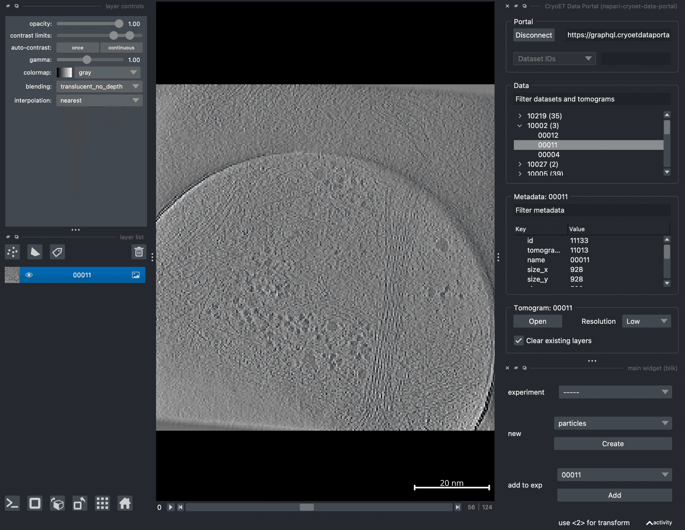Change order of visible axes
This screenshot has height=530, width=685.
(57, 504)
